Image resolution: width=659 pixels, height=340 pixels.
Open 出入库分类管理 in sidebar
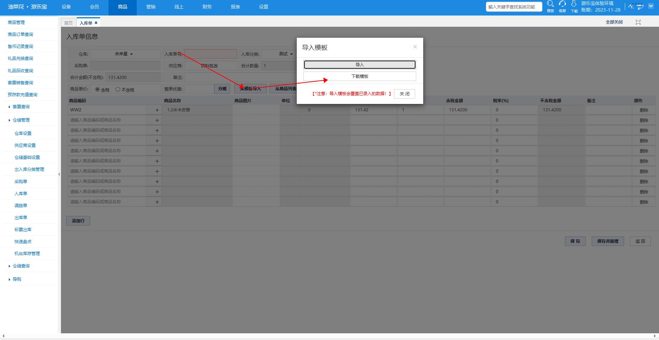pyautogui.click(x=29, y=169)
